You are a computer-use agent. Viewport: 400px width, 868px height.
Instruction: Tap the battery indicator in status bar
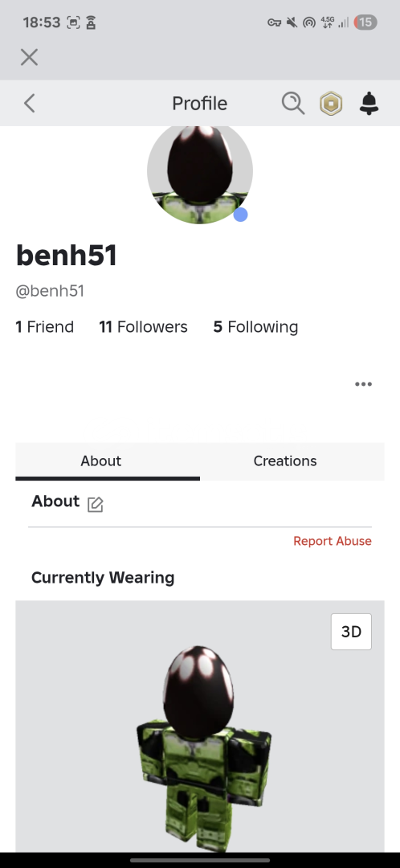pyautogui.click(x=365, y=23)
